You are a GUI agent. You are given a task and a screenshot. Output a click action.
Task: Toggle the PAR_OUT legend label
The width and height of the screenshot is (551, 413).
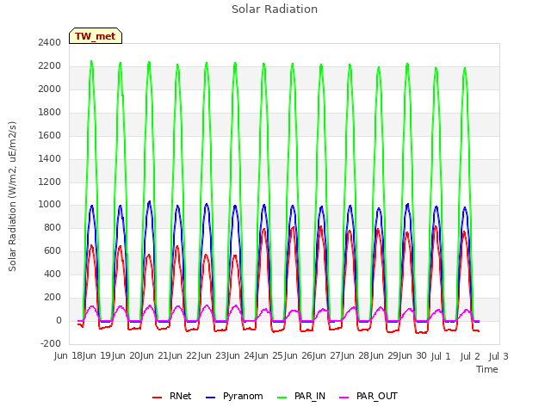pyautogui.click(x=377, y=396)
